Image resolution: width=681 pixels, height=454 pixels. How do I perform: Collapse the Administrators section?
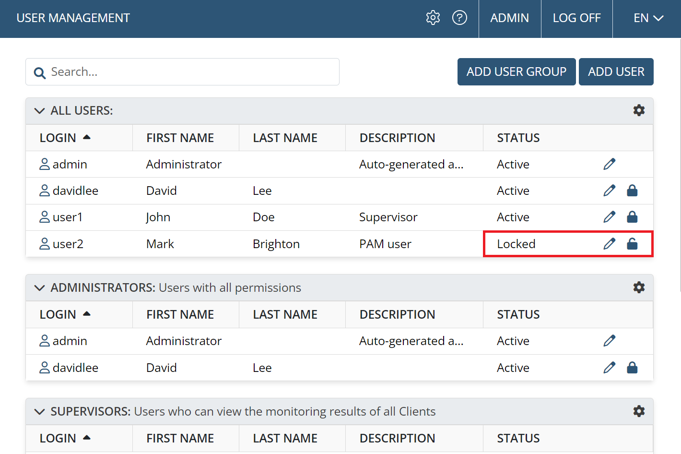(39, 288)
